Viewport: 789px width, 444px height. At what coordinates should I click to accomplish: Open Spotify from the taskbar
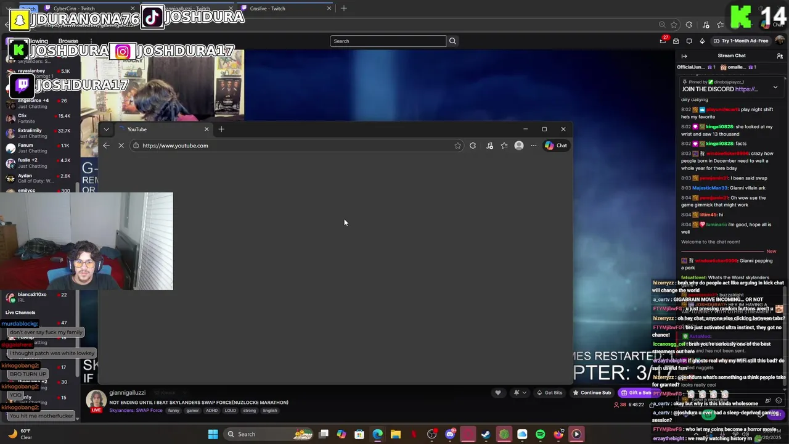point(541,434)
